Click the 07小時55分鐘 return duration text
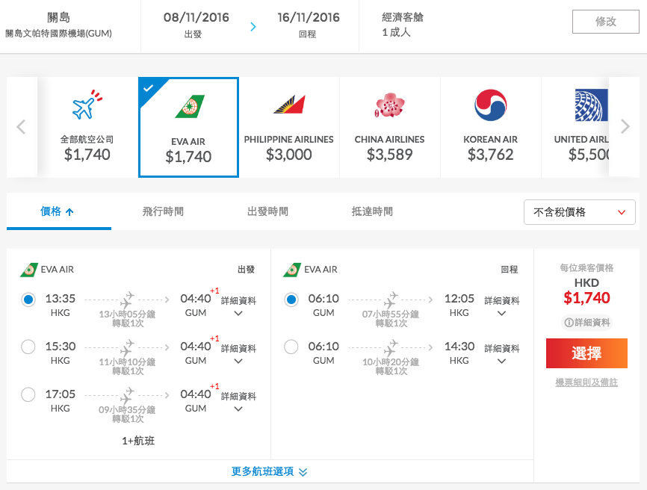647x490 pixels. point(391,314)
